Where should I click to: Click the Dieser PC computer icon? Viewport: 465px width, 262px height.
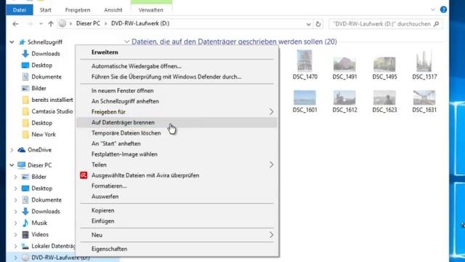[21, 165]
